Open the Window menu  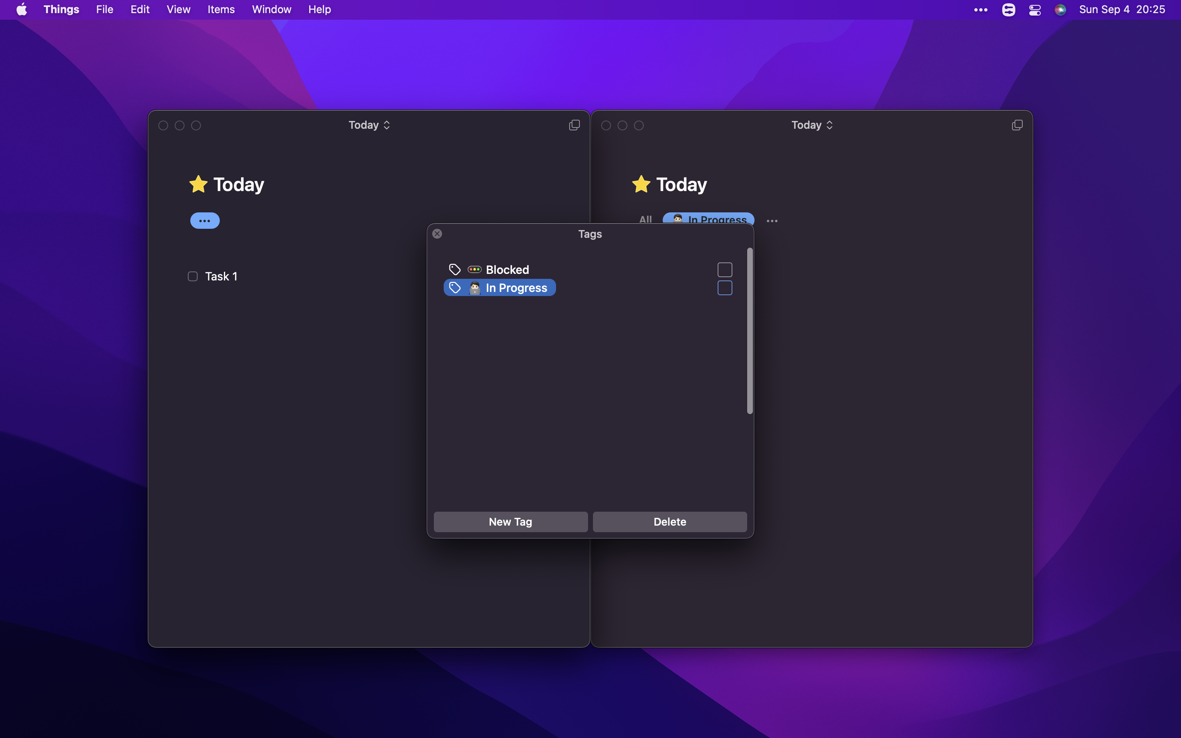tap(271, 9)
